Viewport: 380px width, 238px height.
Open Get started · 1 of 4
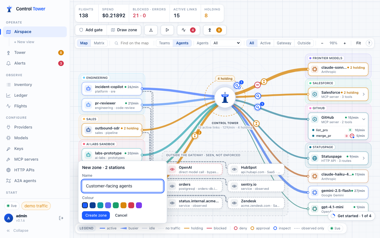351,216
